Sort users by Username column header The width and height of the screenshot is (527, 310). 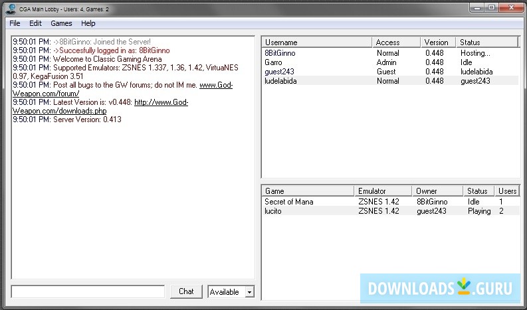coord(317,42)
